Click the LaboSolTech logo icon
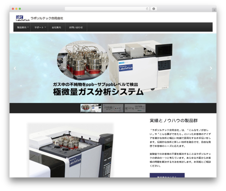 click(23, 18)
